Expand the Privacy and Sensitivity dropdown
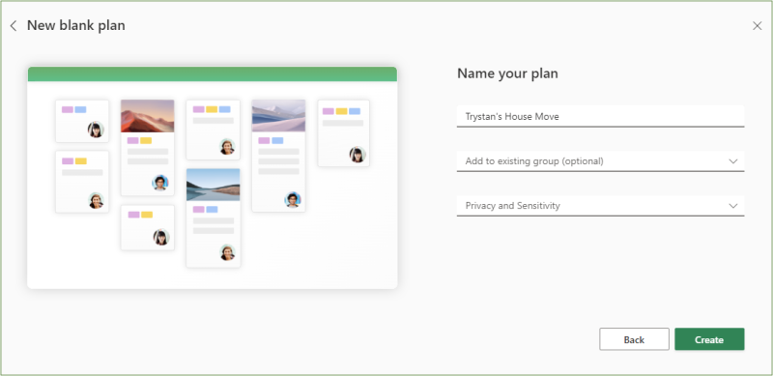773x376 pixels. [600, 206]
